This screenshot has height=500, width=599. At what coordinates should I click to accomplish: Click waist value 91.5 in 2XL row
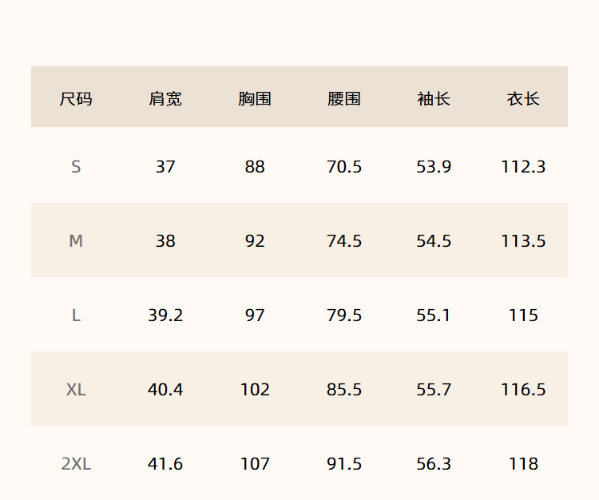(x=343, y=464)
